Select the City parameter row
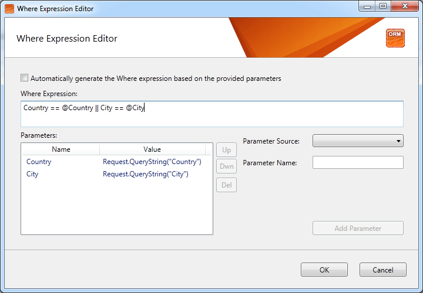Screen dimensions: 423x293 click(x=117, y=174)
